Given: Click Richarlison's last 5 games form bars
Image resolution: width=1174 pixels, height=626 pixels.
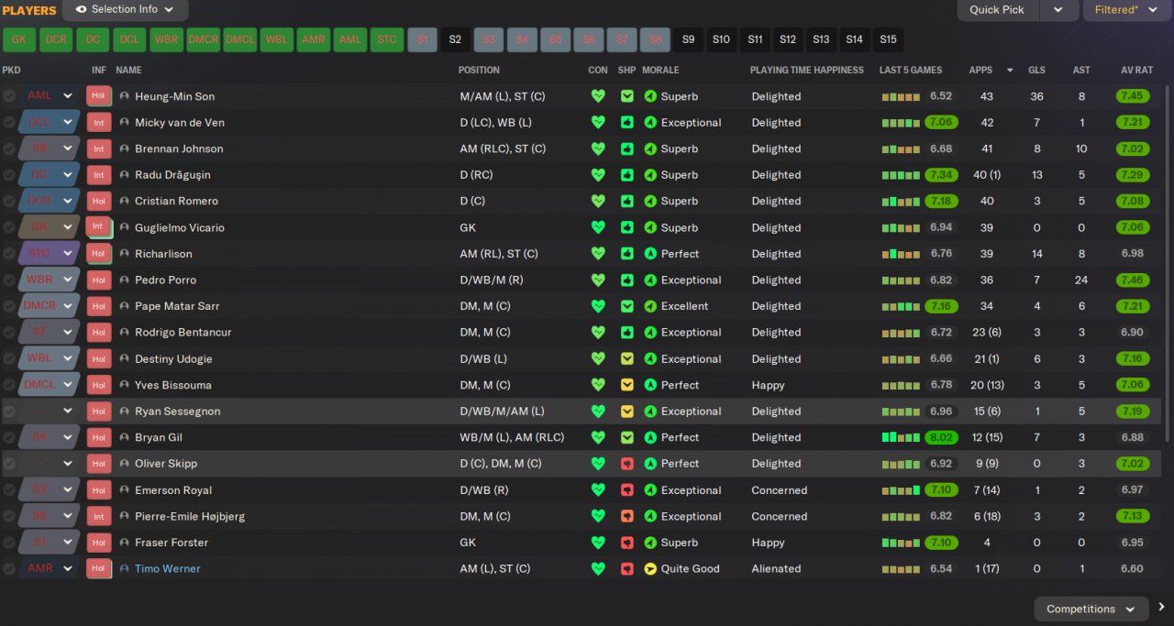Looking at the screenshot, I should tap(901, 254).
